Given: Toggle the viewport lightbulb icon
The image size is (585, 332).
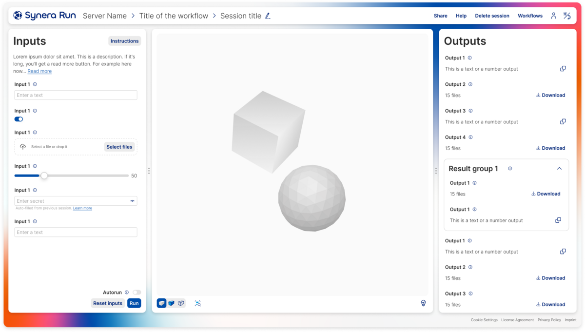Looking at the screenshot, I should [423, 303].
